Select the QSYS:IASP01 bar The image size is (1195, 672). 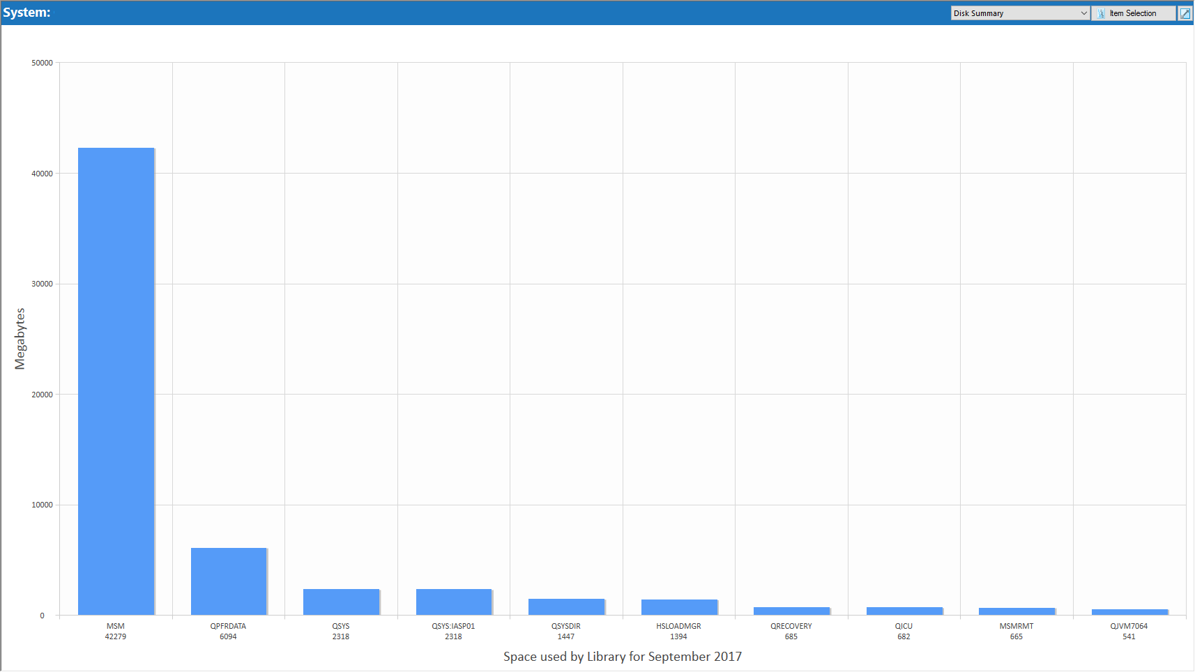click(x=454, y=602)
